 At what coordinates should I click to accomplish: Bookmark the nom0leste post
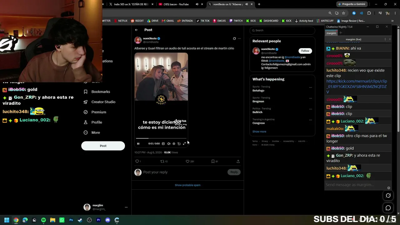click(213, 161)
